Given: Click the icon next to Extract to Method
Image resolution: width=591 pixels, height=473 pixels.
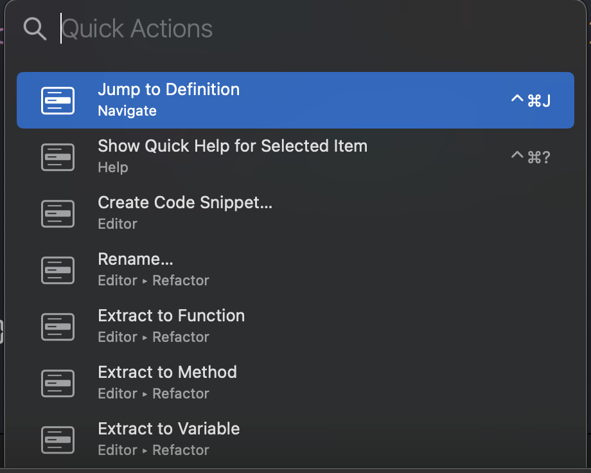Looking at the screenshot, I should click(58, 383).
